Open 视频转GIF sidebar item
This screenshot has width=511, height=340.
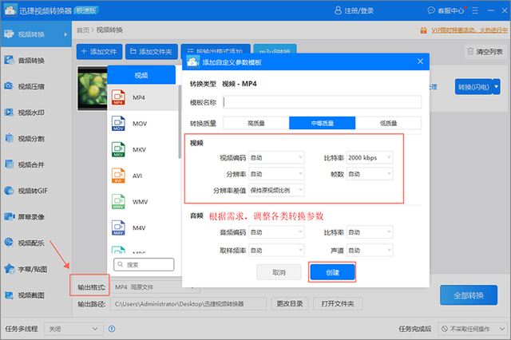pyautogui.click(x=36, y=191)
